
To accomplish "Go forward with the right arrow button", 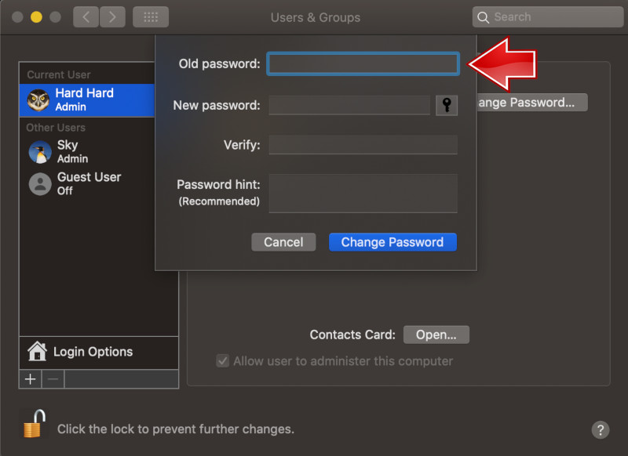I will (112, 16).
